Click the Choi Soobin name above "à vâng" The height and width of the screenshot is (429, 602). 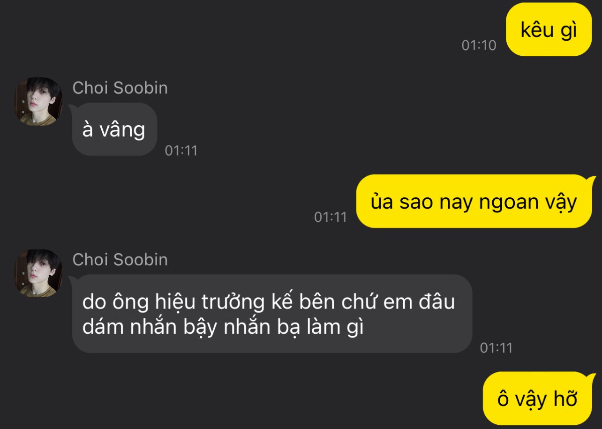pos(120,88)
